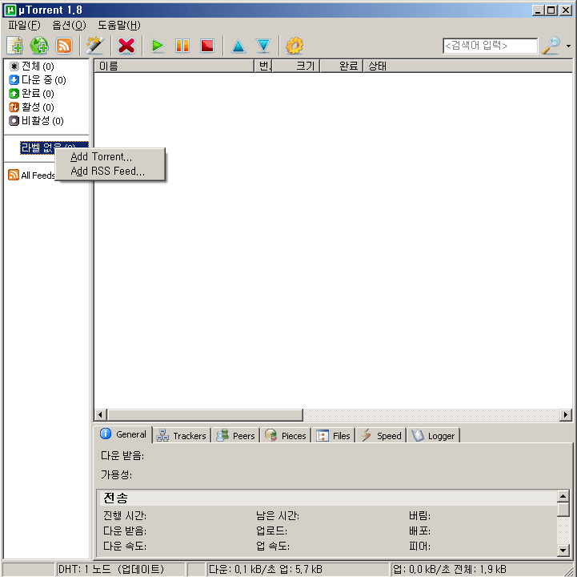The height and width of the screenshot is (577, 577).
Task: Open the 도움말(H) menu
Action: 119,26
